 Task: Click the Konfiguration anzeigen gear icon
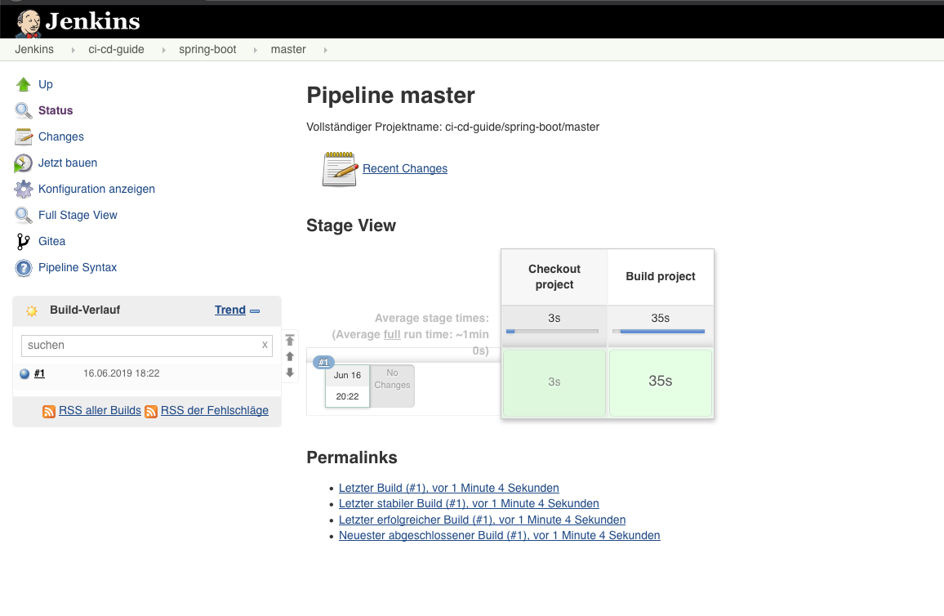[24, 189]
